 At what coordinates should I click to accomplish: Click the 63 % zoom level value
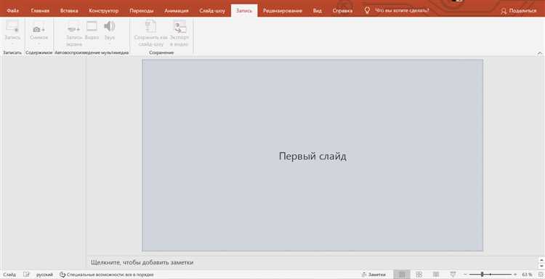click(x=527, y=275)
